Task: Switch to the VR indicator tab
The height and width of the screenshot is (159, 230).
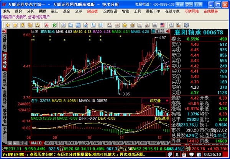Action: [165, 143]
